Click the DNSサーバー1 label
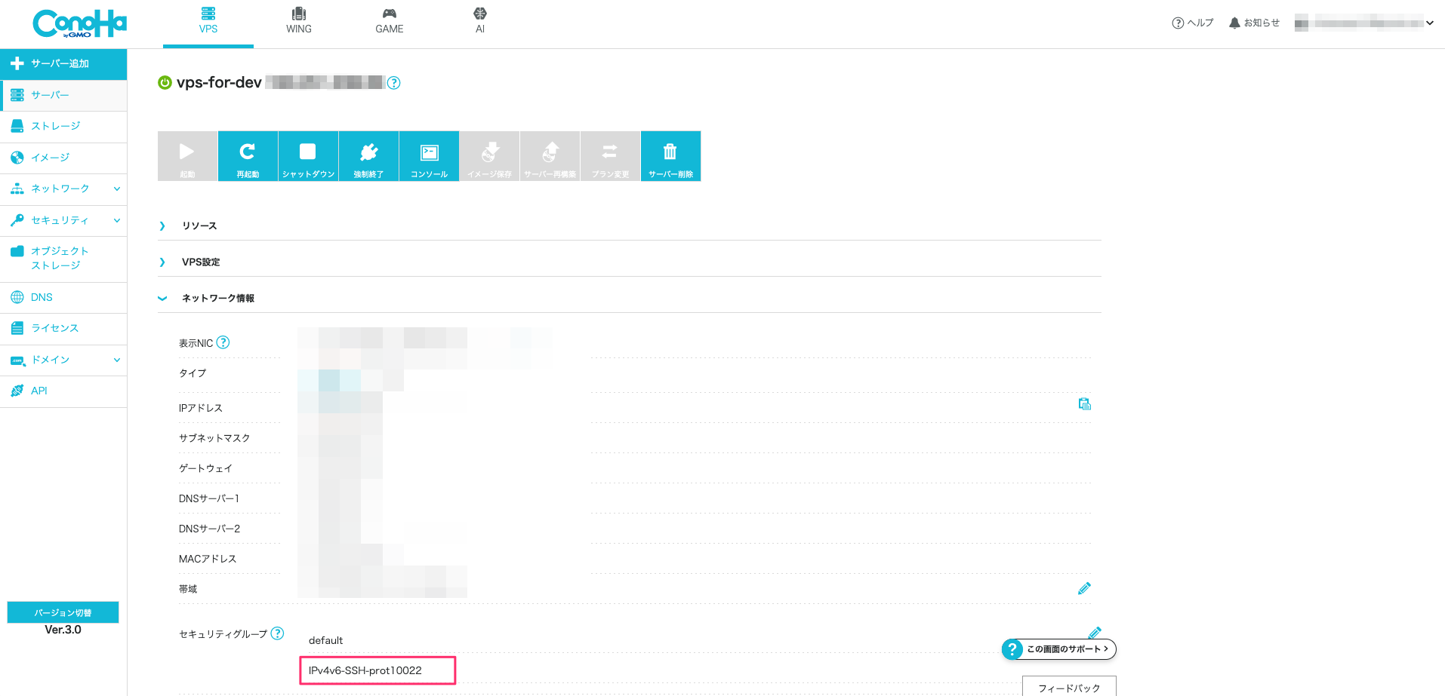The image size is (1445, 696). tap(209, 498)
